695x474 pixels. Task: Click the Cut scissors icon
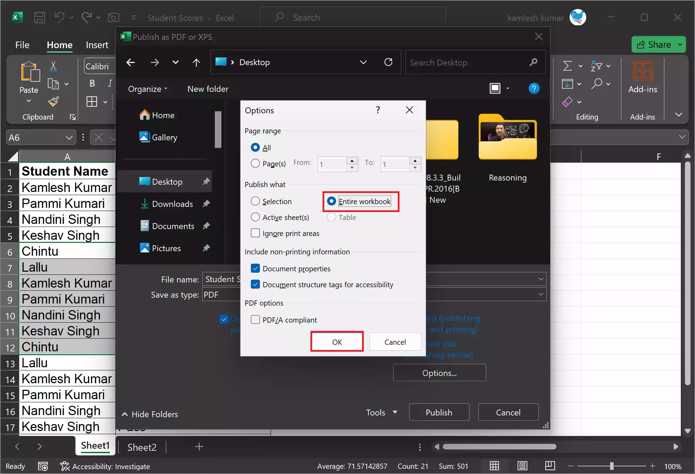53,66
